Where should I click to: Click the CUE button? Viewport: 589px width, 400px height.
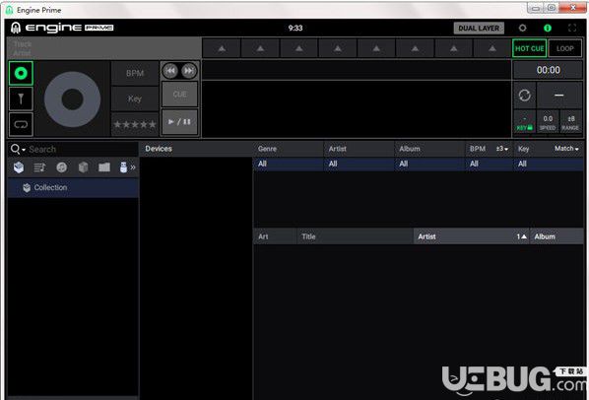click(x=179, y=95)
